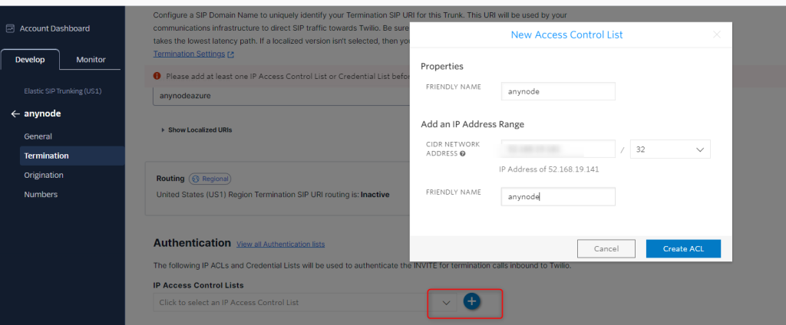
Task: Switch to the Monitor tab
Action: click(91, 60)
